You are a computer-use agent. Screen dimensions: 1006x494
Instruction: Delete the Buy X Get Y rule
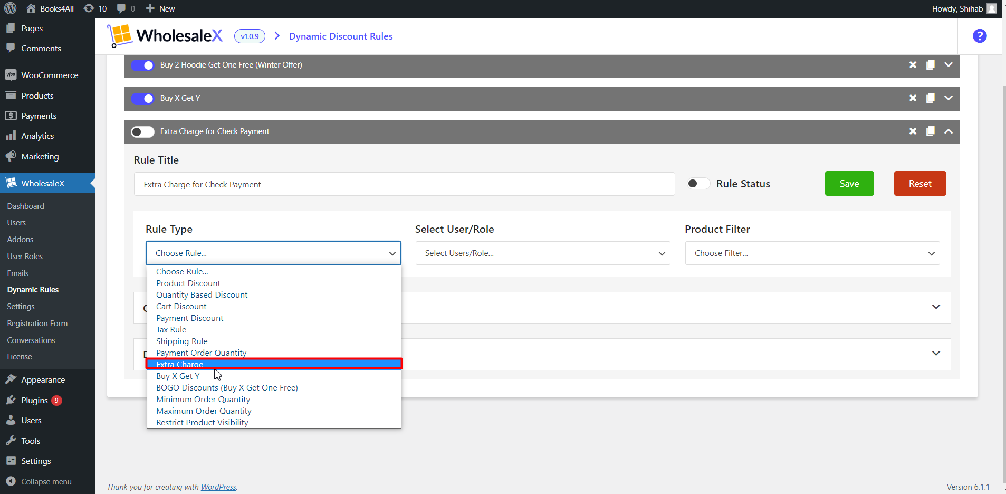coord(913,98)
